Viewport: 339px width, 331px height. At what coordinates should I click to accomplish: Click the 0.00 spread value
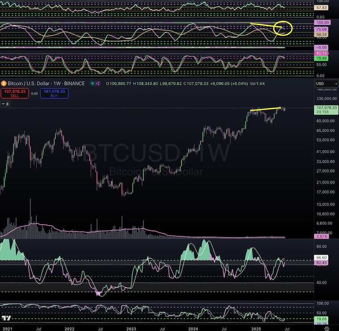34,93
